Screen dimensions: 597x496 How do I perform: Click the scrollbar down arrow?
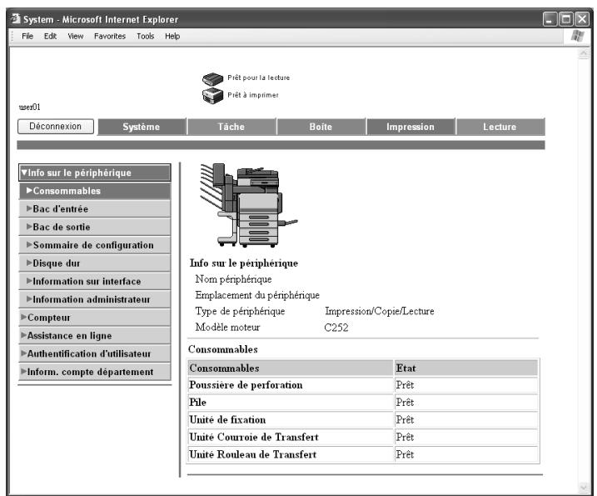coord(584,487)
